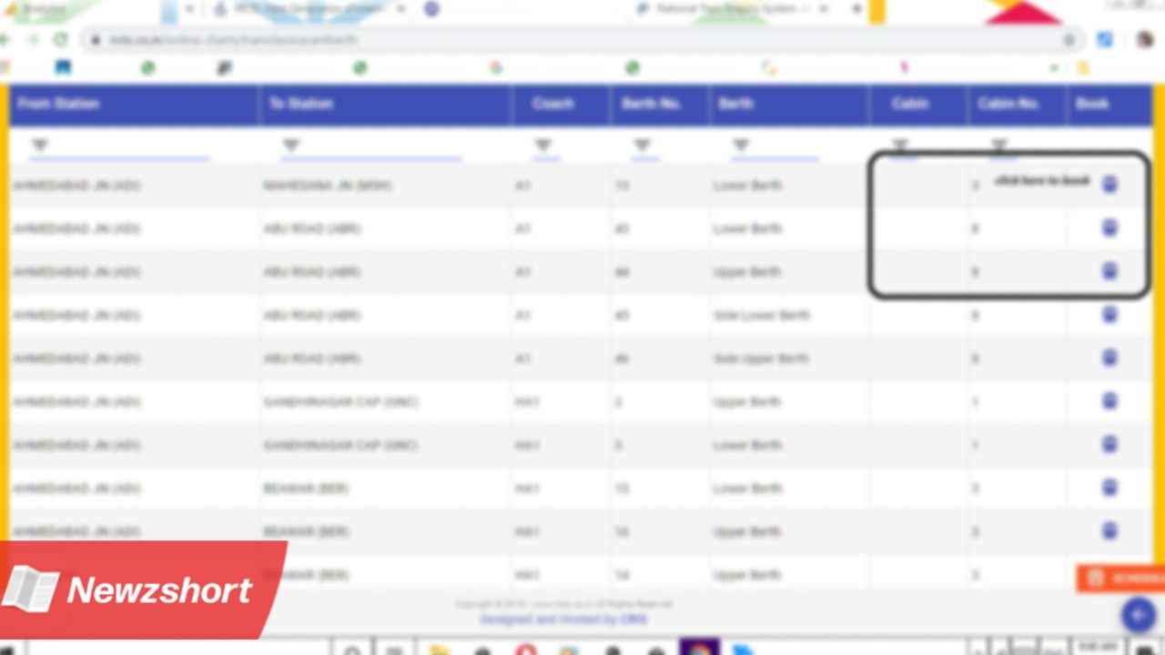The image size is (1165, 655).
Task: Open From Station column filter
Action: point(39,145)
